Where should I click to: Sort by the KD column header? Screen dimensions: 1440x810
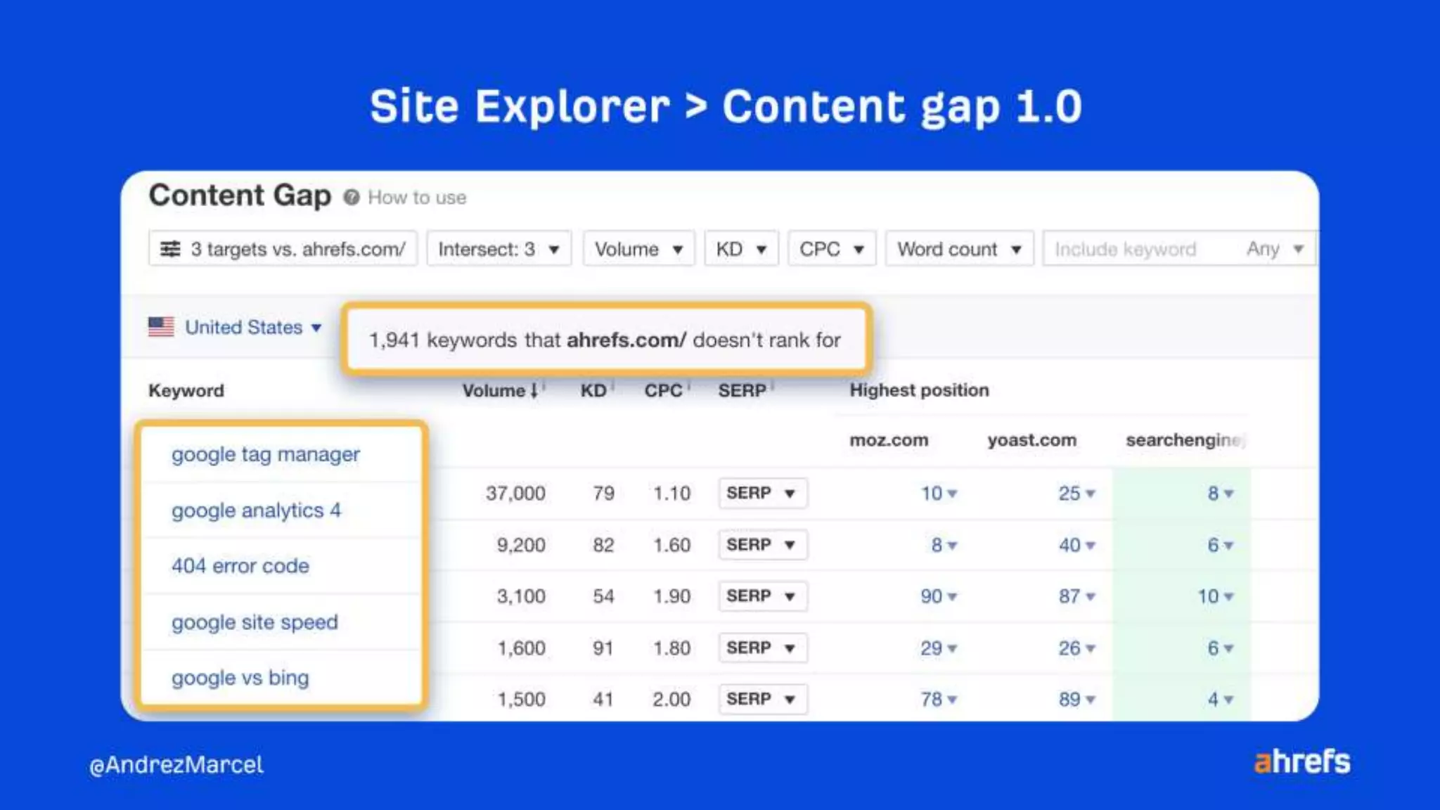(593, 390)
